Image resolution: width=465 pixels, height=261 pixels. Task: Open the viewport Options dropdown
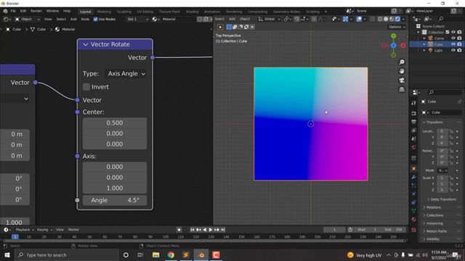(x=397, y=27)
